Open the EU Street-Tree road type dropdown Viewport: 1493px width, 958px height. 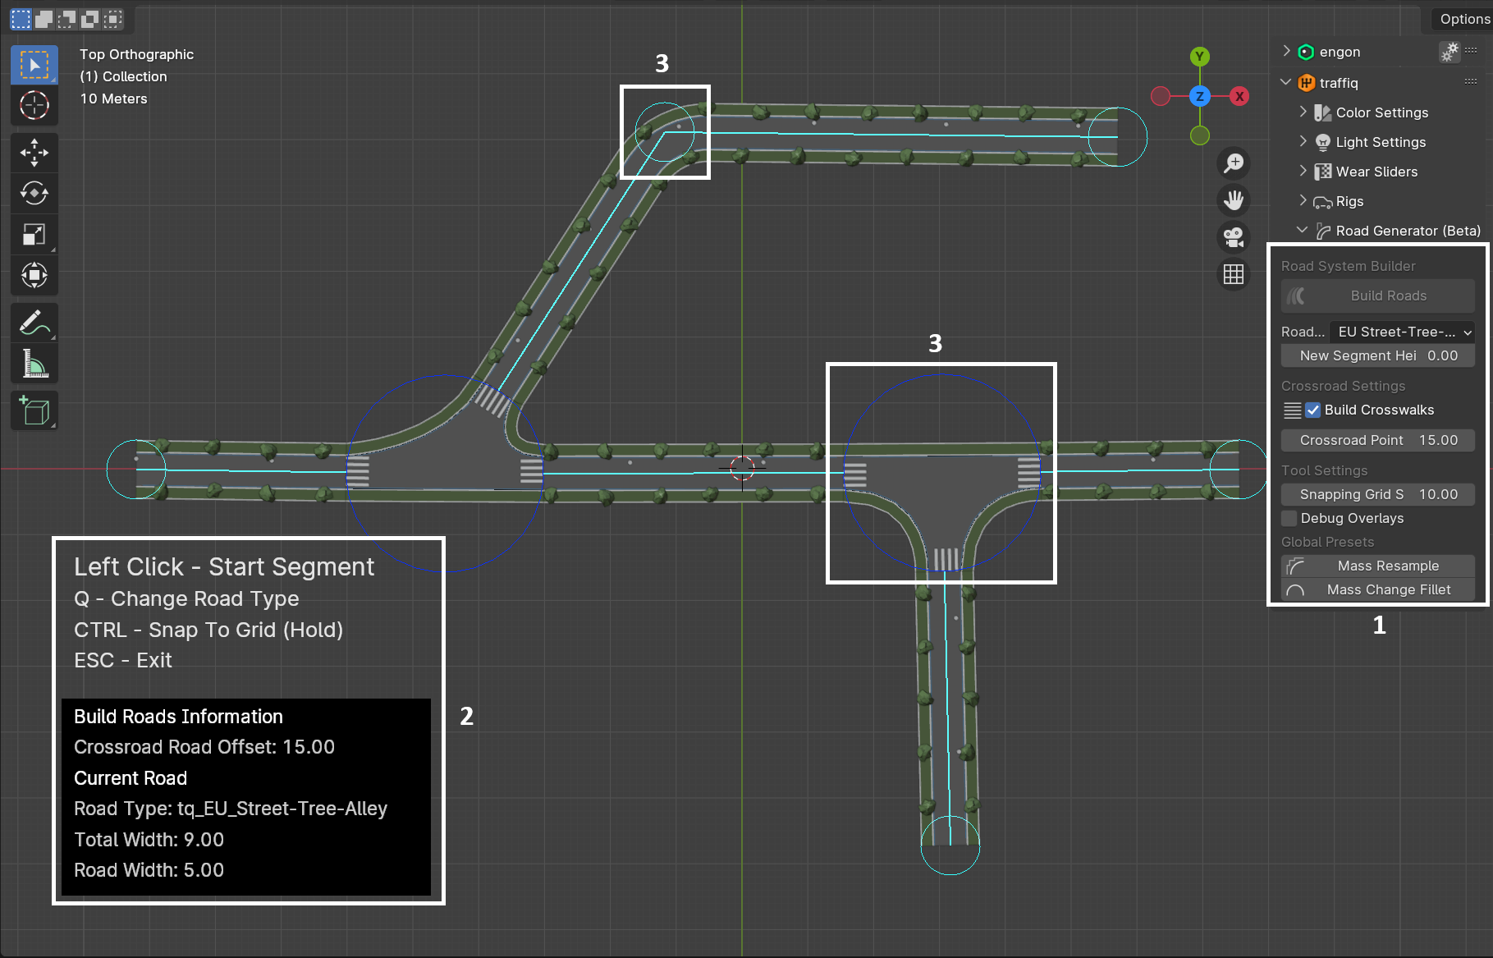coord(1401,332)
